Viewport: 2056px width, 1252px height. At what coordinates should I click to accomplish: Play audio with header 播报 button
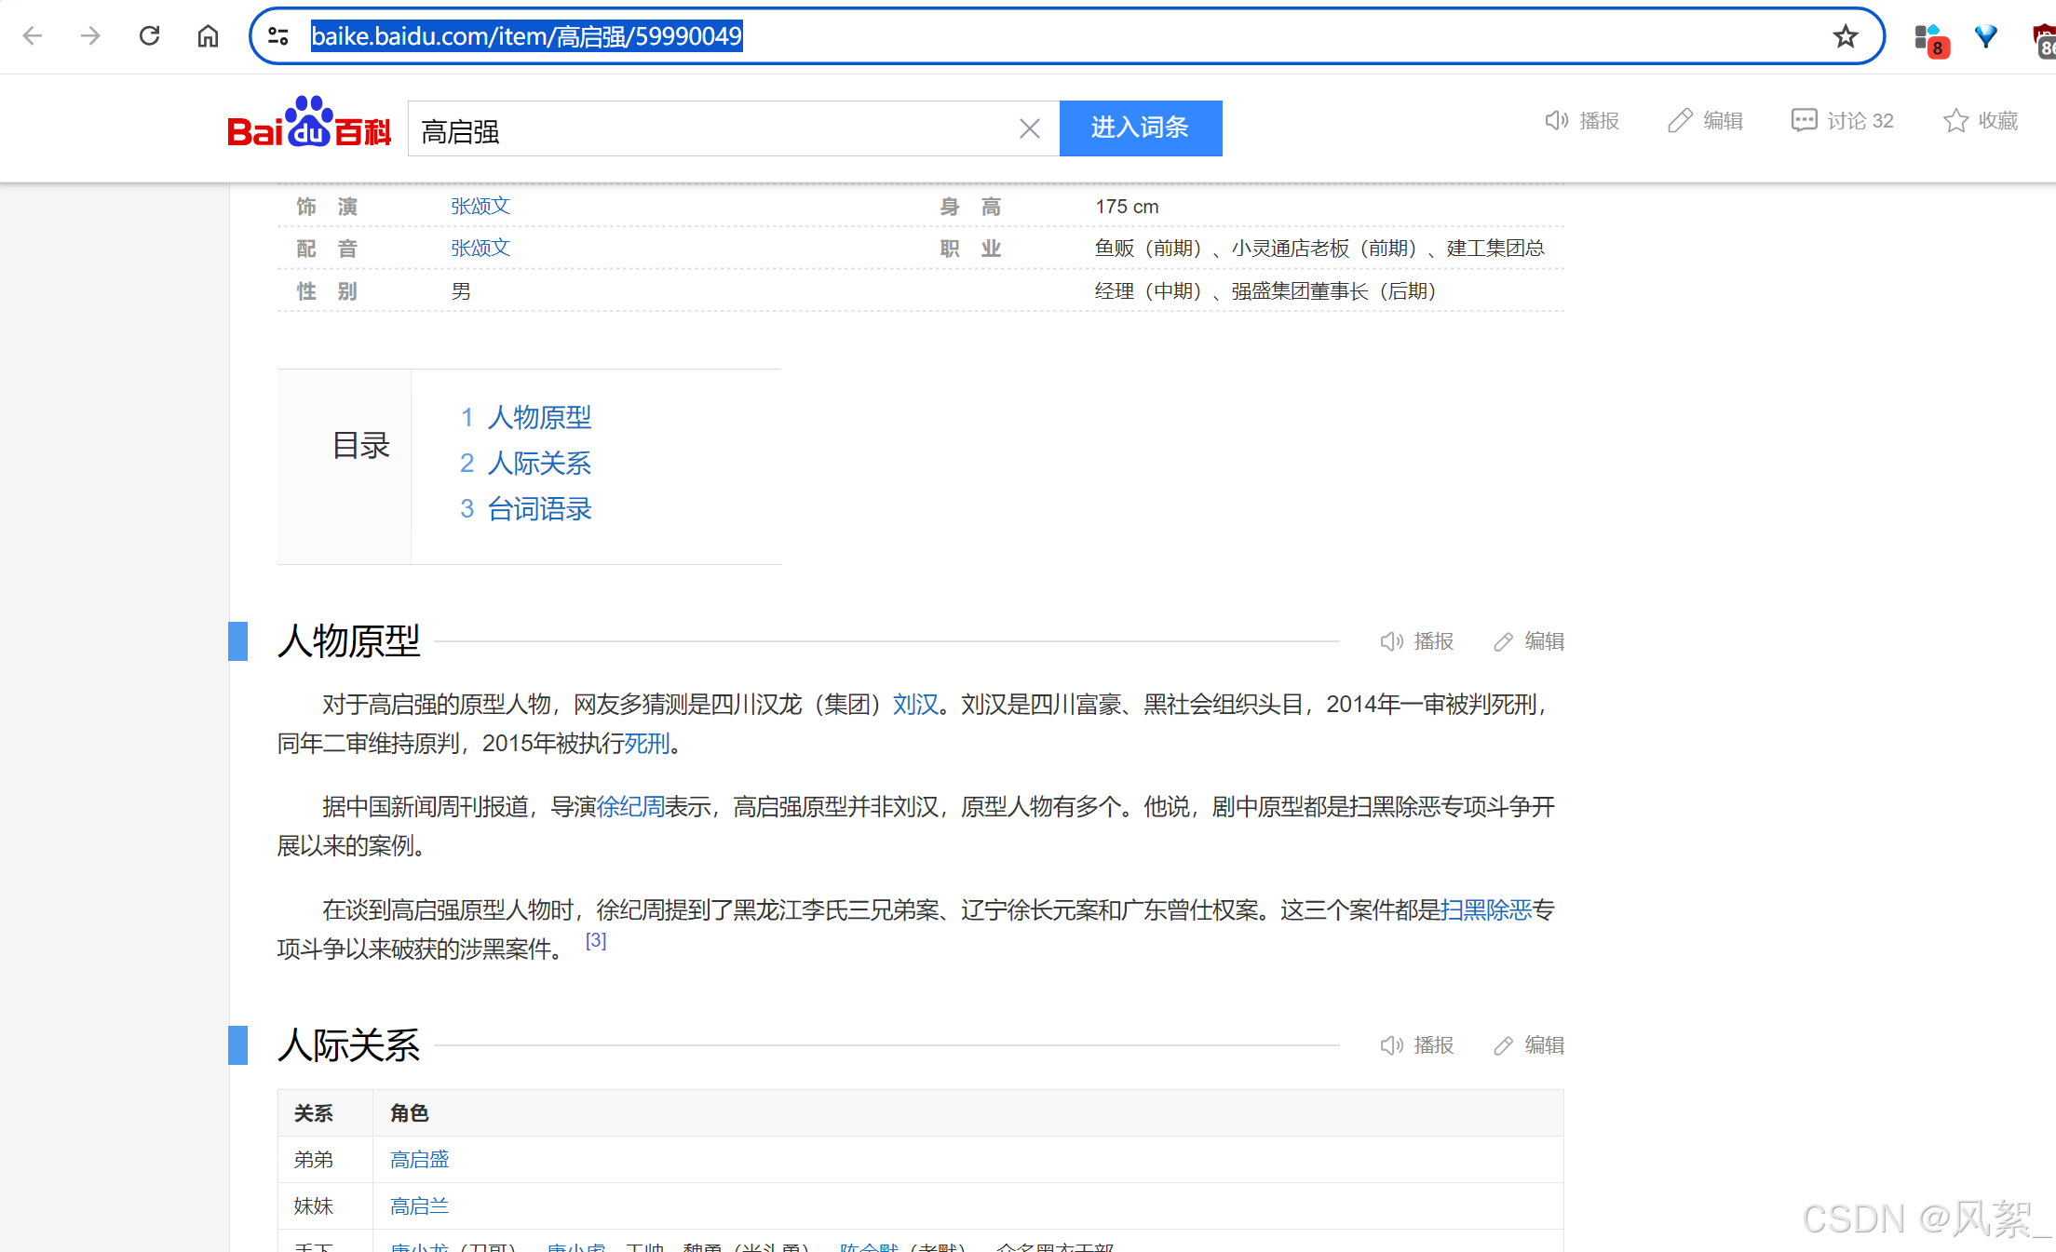pyautogui.click(x=1582, y=121)
